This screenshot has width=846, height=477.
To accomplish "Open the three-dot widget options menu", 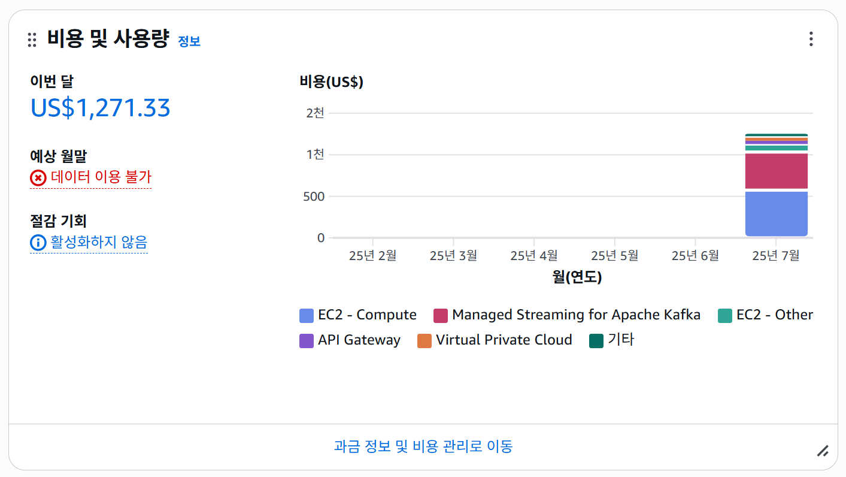I will click(x=811, y=40).
